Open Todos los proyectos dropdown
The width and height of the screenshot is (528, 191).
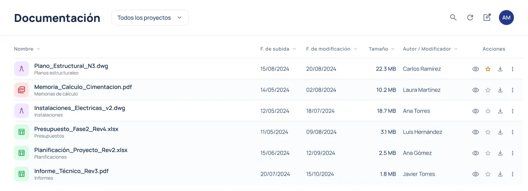click(x=150, y=18)
